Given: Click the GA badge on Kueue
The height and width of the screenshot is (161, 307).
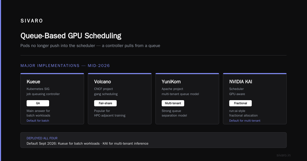Looking at the screenshot, I should click(x=38, y=103).
